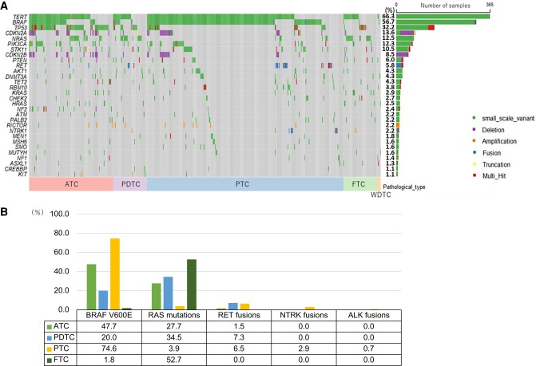Click the RET gene label

22,65
